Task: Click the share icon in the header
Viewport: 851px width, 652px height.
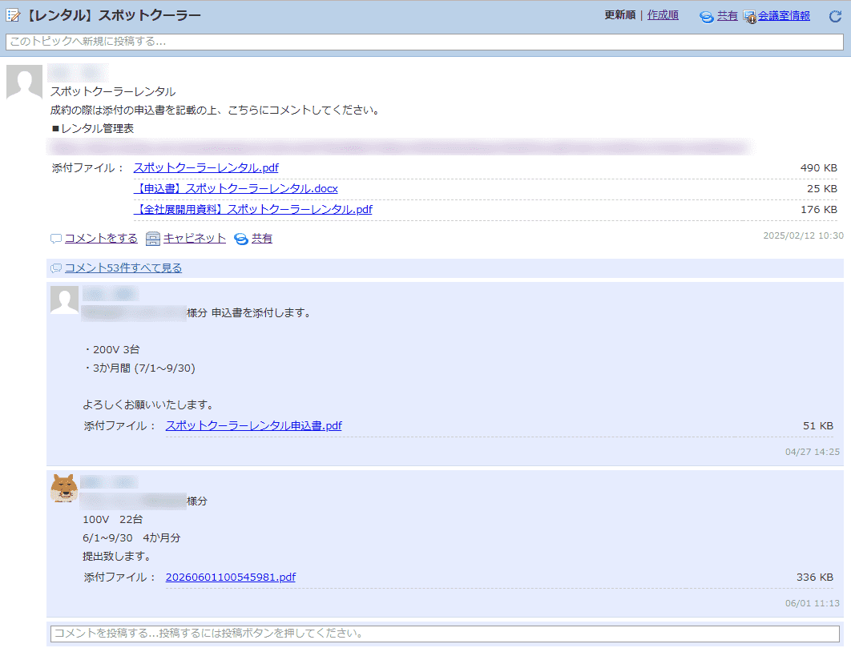Action: pos(707,17)
